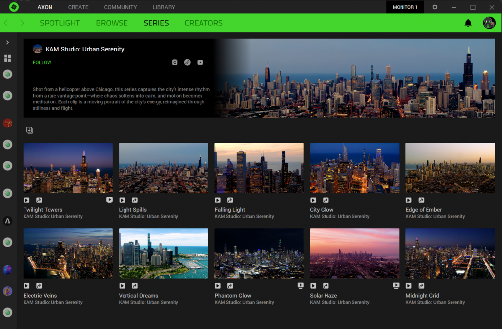502x329 pixels.
Task: Go forward with the right arrow
Action: coord(22,23)
